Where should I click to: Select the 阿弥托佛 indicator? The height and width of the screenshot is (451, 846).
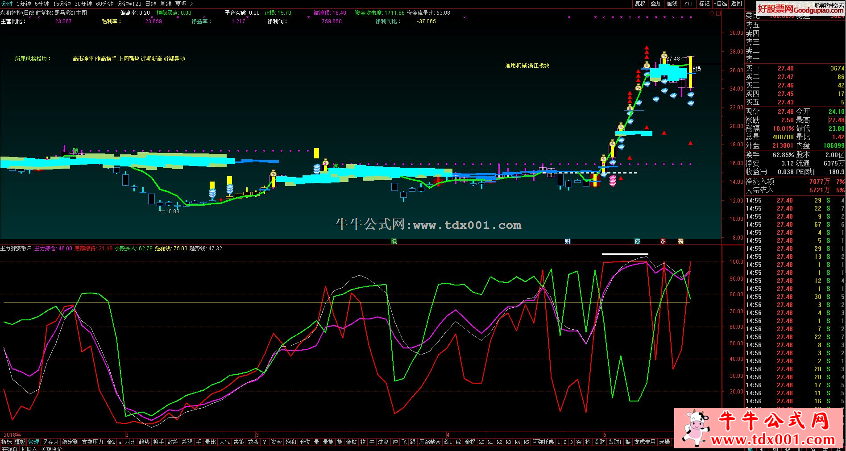click(543, 442)
